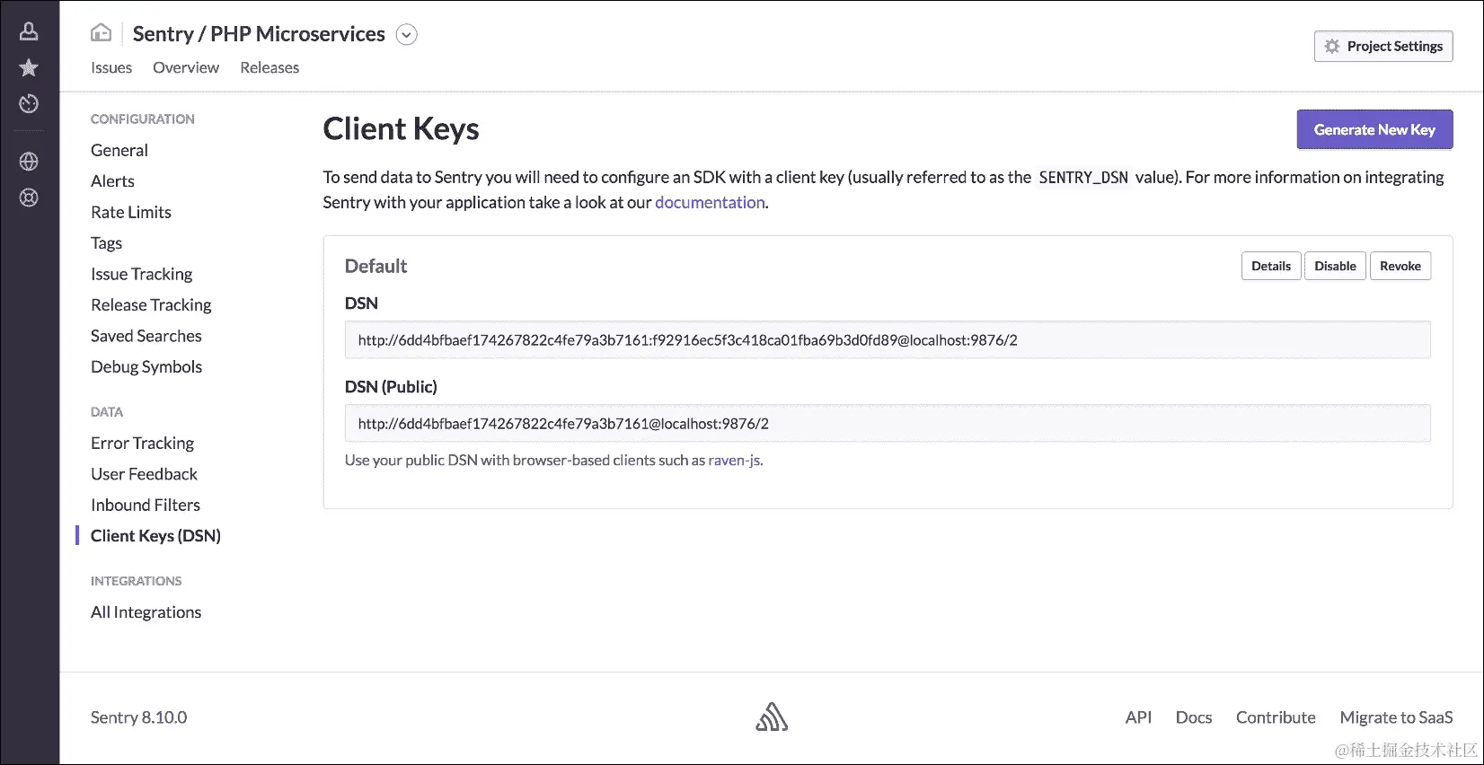
Task: Click the globe icon in the sidebar
Action: tap(29, 162)
